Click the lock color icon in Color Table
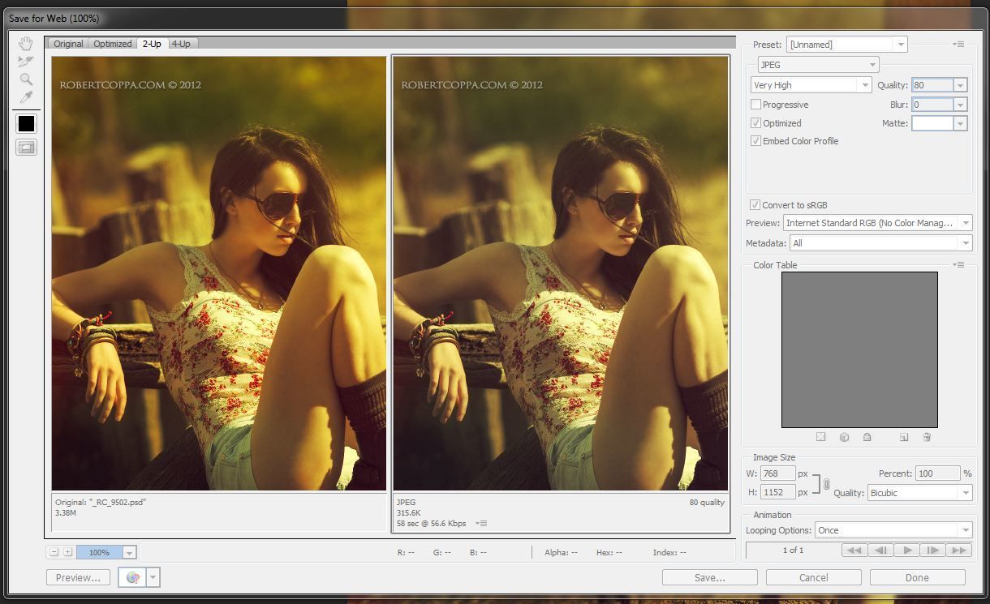990x604 pixels. tap(867, 437)
